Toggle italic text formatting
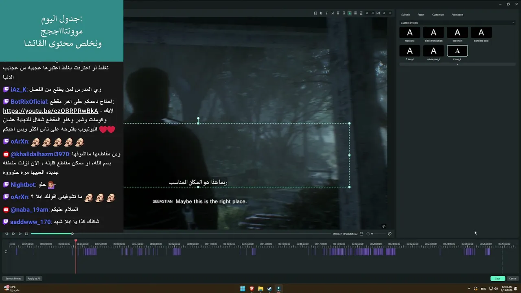Image resolution: width=521 pixels, height=293 pixels. (327, 13)
